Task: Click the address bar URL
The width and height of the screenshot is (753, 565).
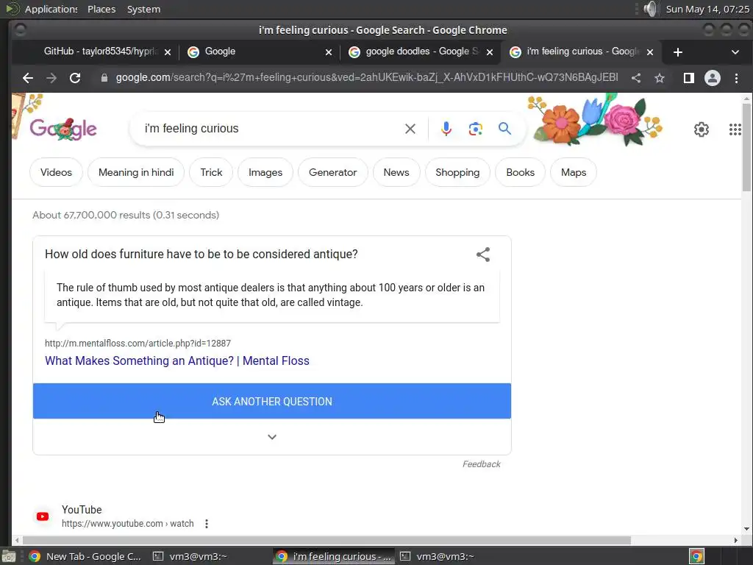Action: coord(366,78)
